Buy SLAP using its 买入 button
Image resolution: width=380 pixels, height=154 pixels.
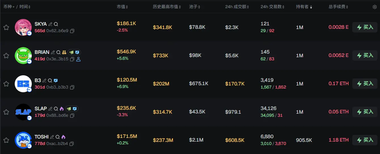tap(365, 112)
